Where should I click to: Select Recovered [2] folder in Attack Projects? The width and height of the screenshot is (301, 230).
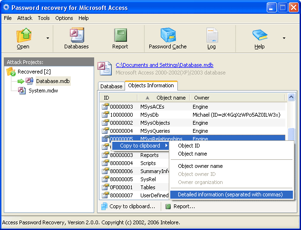pos(34,72)
